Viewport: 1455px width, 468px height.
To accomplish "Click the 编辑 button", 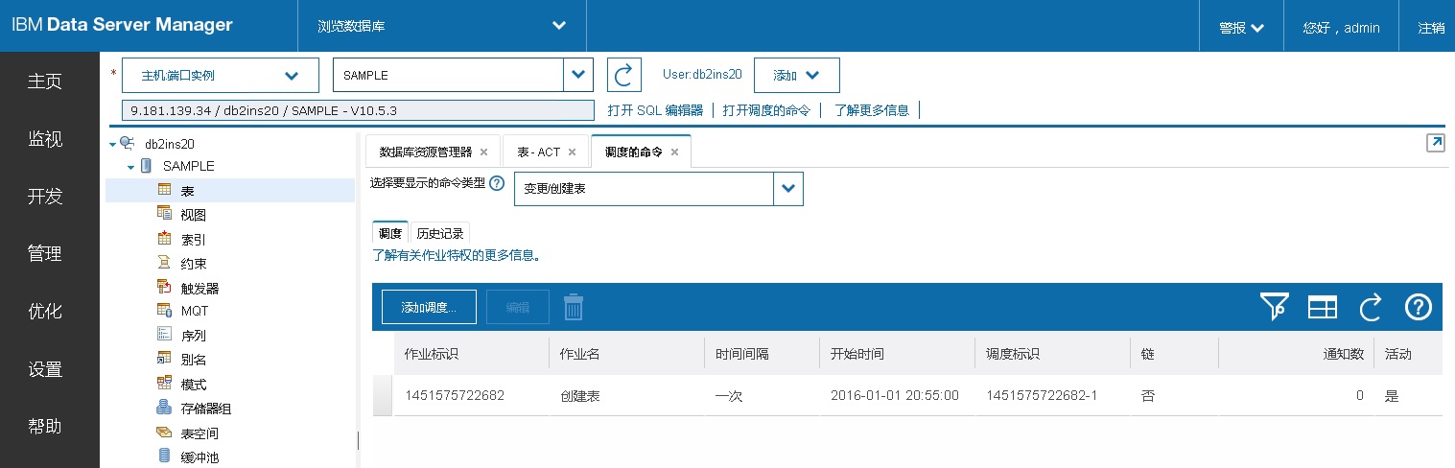I will tap(518, 307).
